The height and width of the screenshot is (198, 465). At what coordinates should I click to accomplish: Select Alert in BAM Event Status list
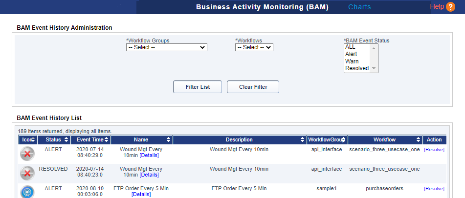pyautogui.click(x=351, y=54)
